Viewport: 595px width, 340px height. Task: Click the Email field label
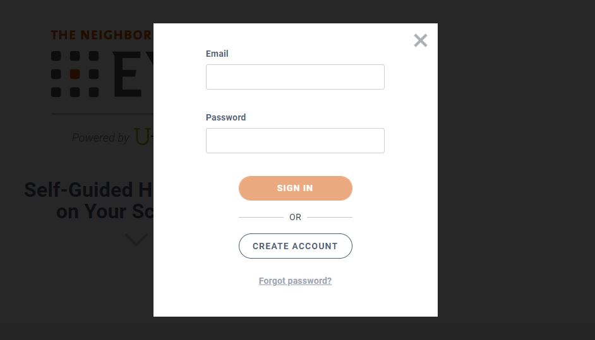pos(217,54)
